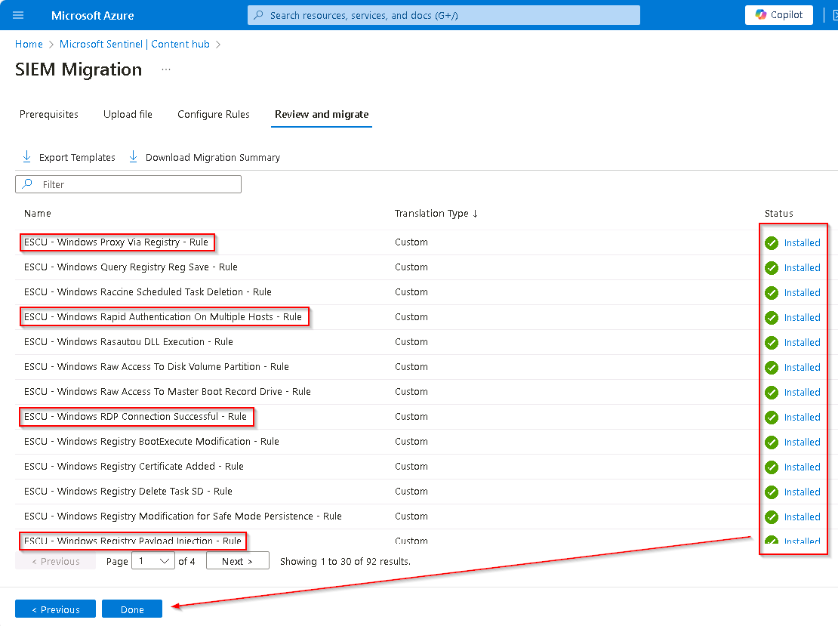Click the green check for RDP Connection Successful
The width and height of the screenshot is (838, 626).
point(772,418)
